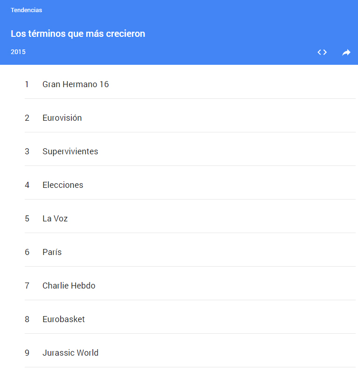Open the Gran Hermano 16 term
This screenshot has height=379, width=358.
tap(76, 84)
